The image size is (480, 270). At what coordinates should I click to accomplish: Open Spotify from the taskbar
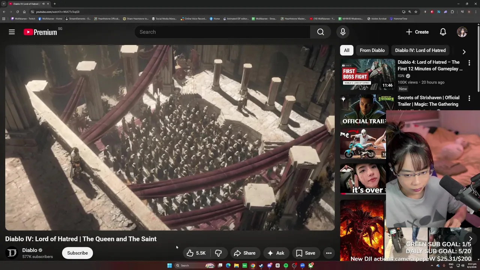pyautogui.click(x=286, y=265)
